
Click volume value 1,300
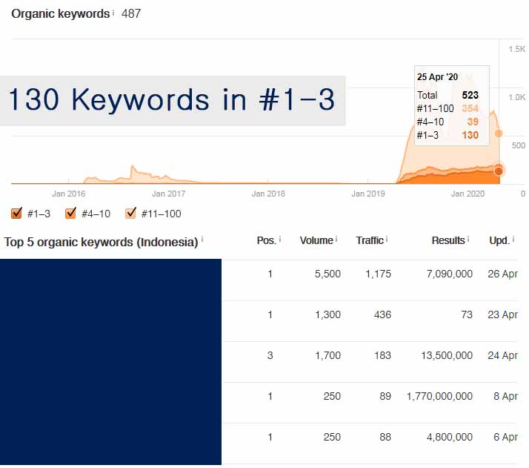(327, 314)
